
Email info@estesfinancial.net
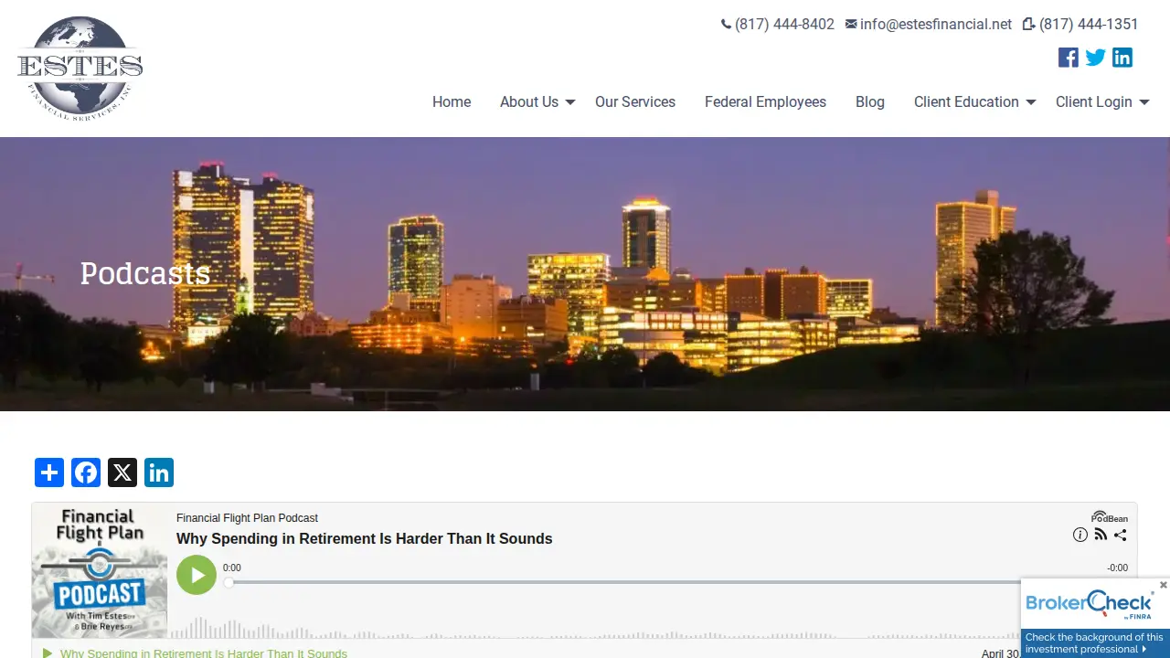[x=929, y=25]
